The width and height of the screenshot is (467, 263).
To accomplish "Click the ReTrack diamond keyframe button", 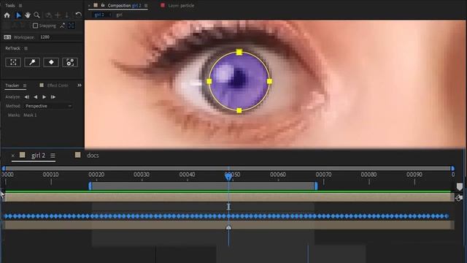I will (x=51, y=62).
